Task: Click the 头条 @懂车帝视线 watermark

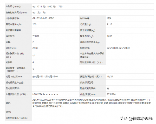Action: pyautogui.click(x=136, y=119)
